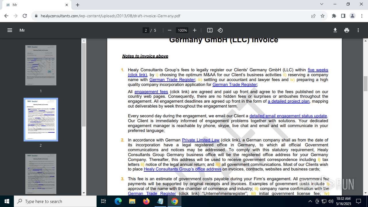The image size is (368, 207).
Task: Click the Windows search box
Action: pyautogui.click(x=55, y=201)
